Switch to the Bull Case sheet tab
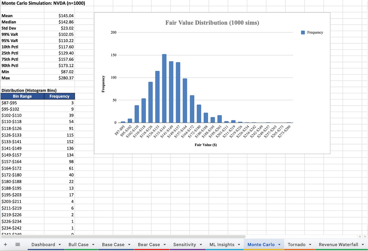This screenshot has width=368, height=251. tap(78, 245)
